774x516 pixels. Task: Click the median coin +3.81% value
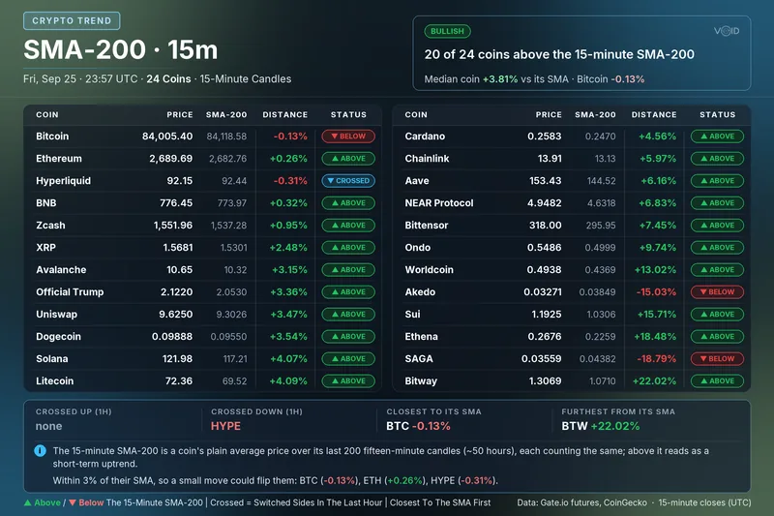[500, 79]
